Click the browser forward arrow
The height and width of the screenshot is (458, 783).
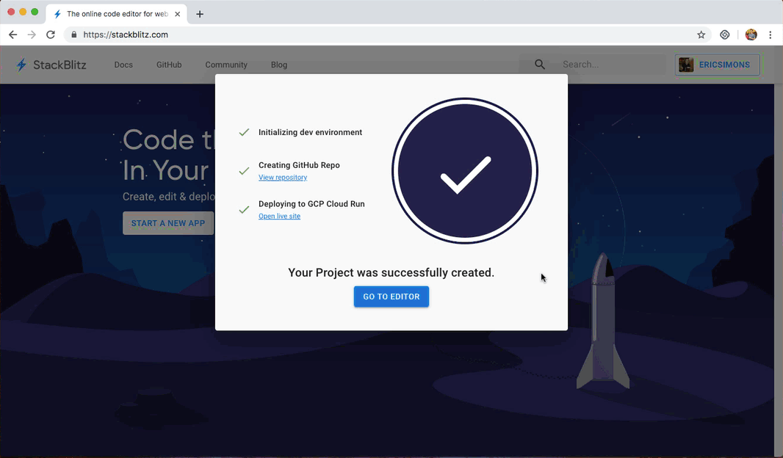[32, 34]
